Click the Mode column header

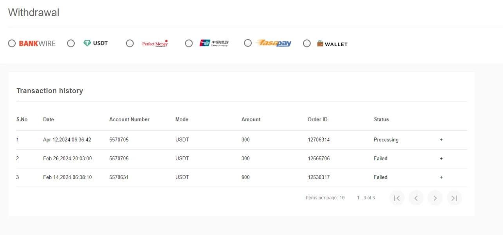coord(182,119)
